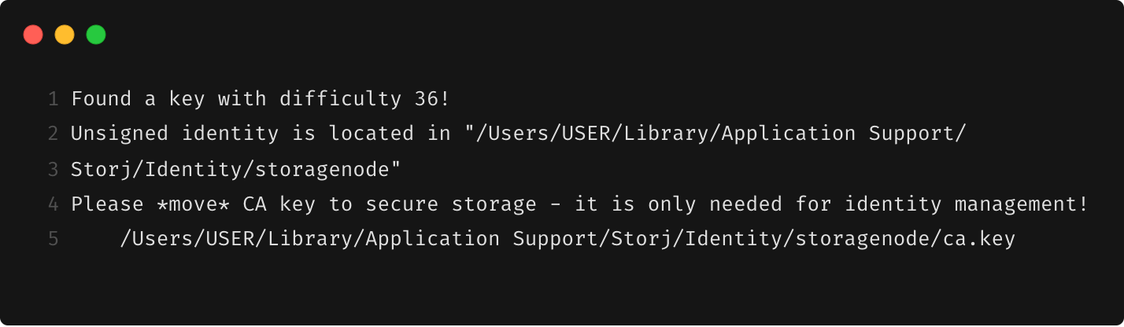This screenshot has height=327, width=1124.
Task: Click the green maximize window dot
Action: coord(96,35)
